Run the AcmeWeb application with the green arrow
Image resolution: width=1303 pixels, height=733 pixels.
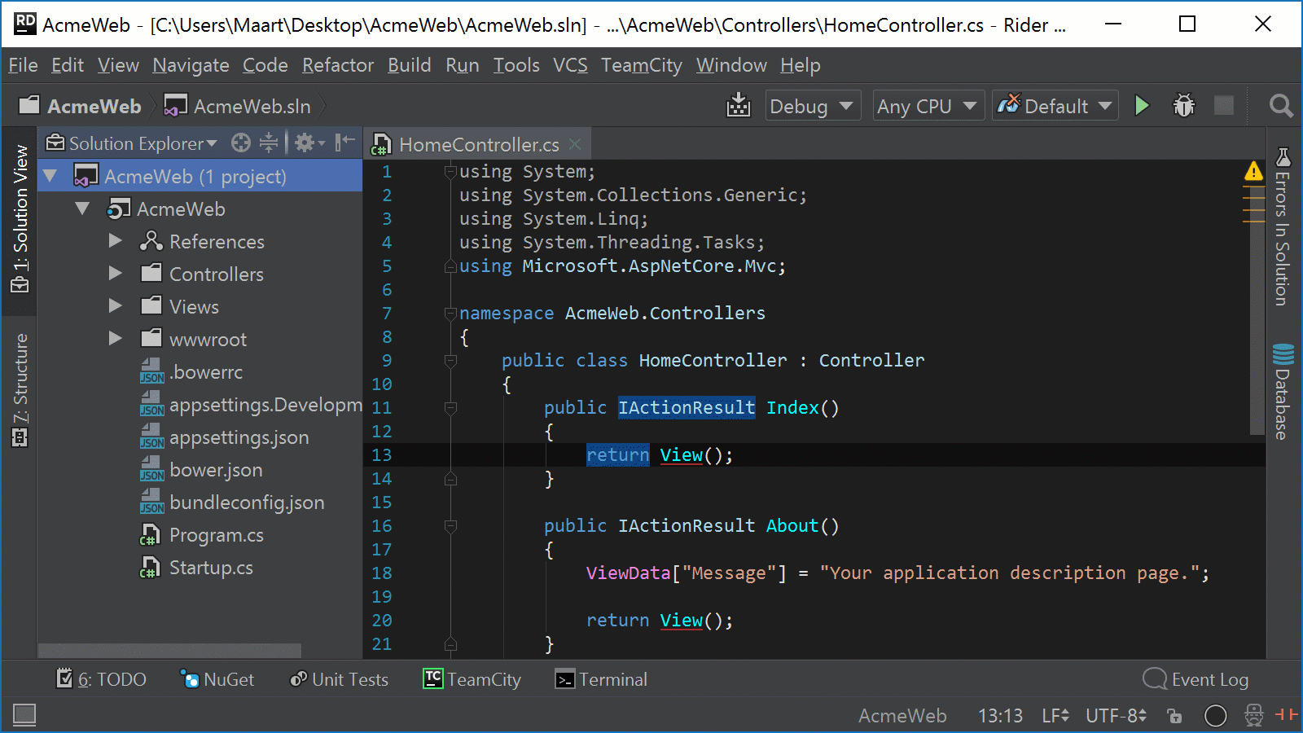point(1142,105)
